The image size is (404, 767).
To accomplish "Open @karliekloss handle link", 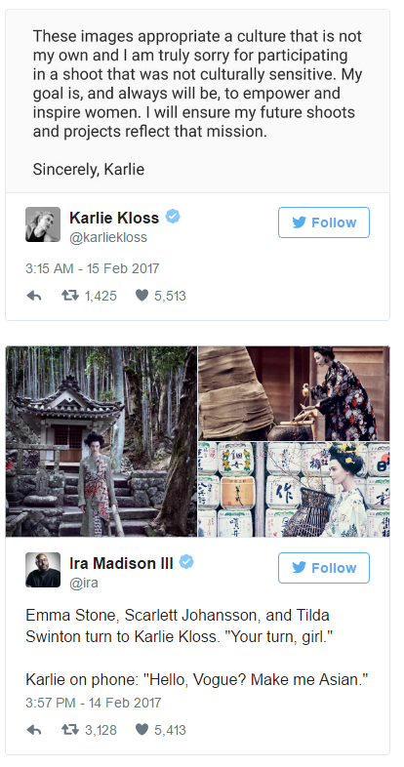I will point(108,238).
